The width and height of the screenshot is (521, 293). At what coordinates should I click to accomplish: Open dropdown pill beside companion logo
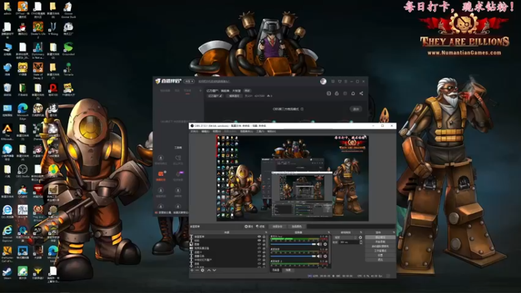pyautogui.click(x=189, y=81)
